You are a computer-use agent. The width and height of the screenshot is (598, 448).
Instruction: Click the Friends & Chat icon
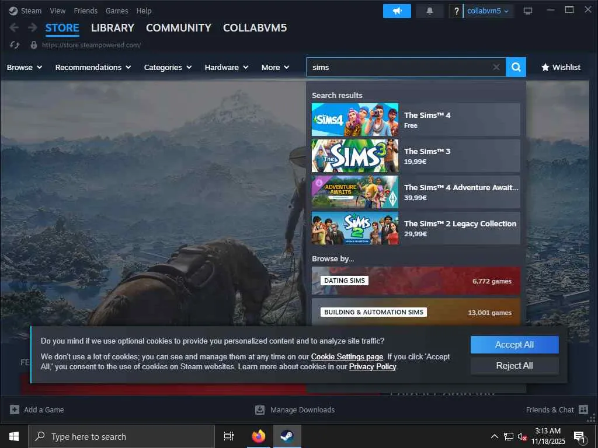[x=583, y=409]
